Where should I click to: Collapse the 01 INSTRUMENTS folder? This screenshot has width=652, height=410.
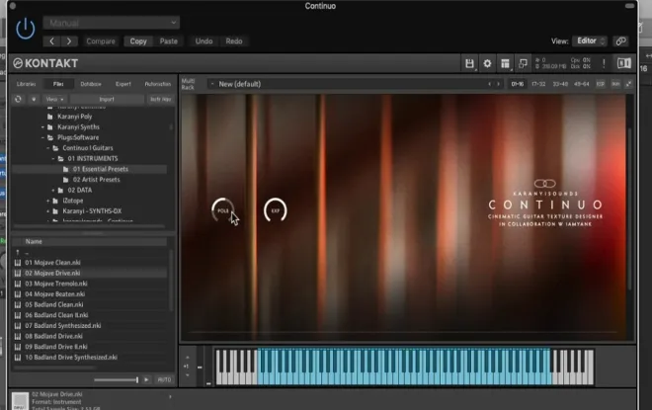click(x=53, y=159)
